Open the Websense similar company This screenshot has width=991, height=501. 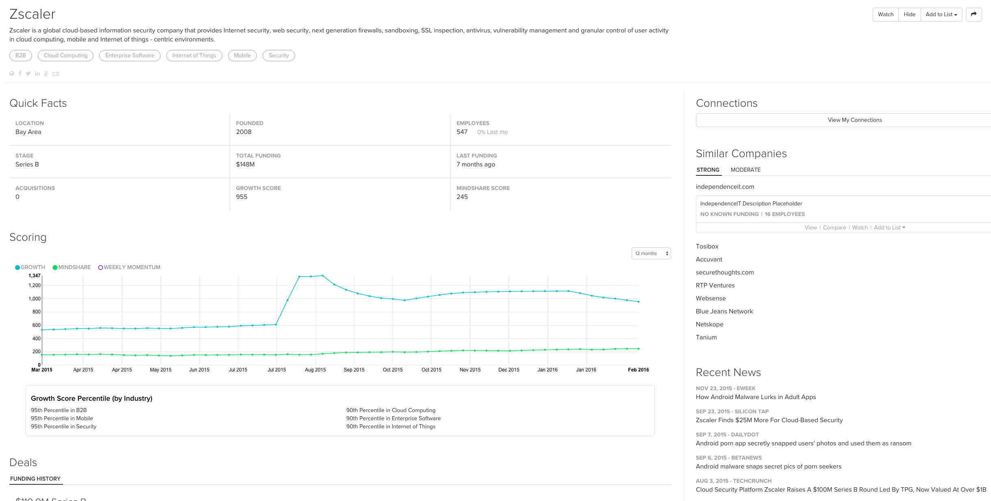pyautogui.click(x=711, y=298)
